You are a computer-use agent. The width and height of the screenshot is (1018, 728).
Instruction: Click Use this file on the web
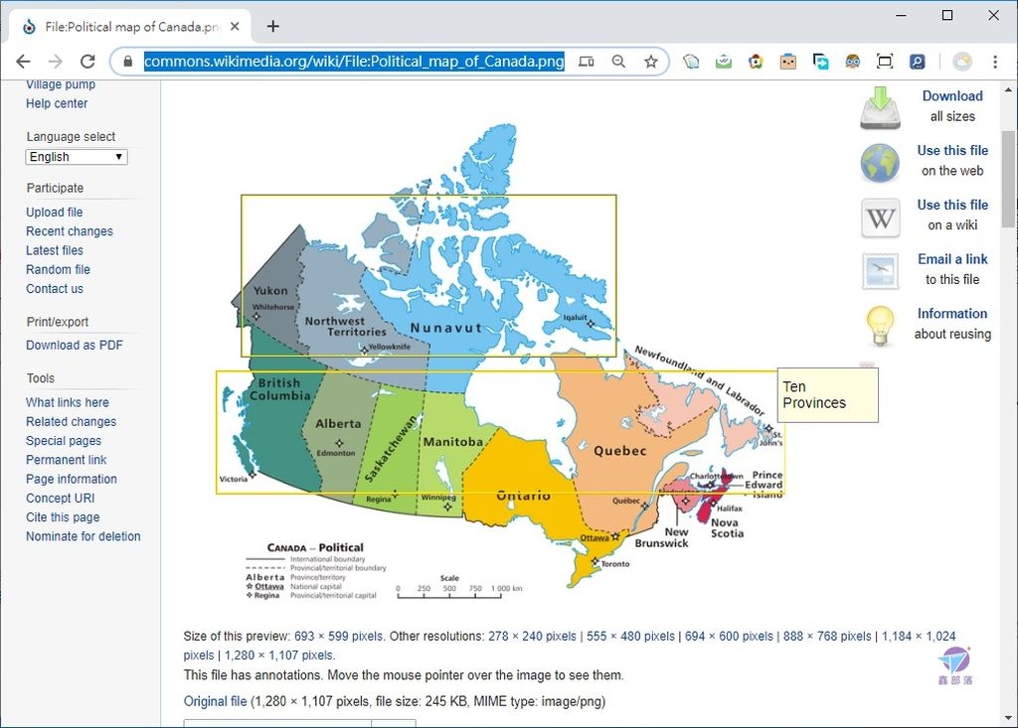[x=952, y=151]
